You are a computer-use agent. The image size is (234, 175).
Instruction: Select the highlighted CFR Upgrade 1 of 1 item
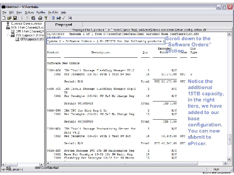pyautogui.click(x=32, y=39)
